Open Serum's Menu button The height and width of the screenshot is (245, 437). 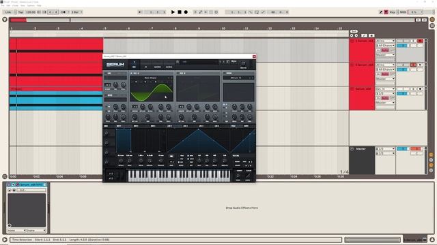tap(234, 61)
